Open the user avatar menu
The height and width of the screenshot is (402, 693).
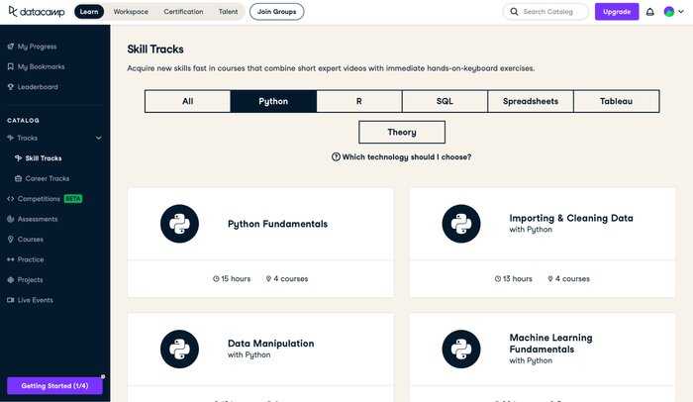coord(669,12)
